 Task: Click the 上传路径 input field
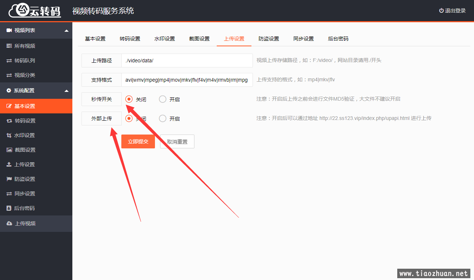[187, 61]
